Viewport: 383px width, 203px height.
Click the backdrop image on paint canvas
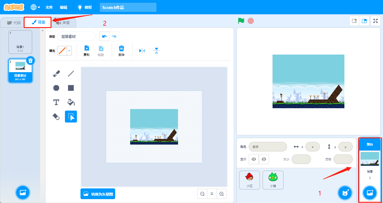point(154,127)
